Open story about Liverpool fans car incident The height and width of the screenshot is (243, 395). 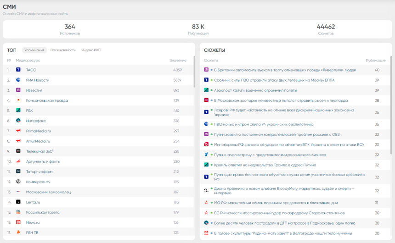285,70
